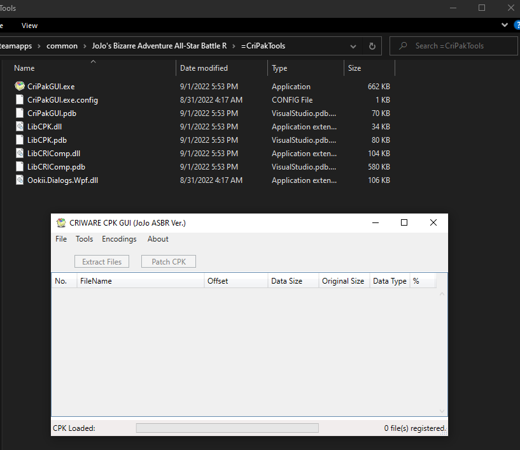The height and width of the screenshot is (450, 520).
Task: Click the =CriPakTools breadcrumb
Action: (263, 46)
